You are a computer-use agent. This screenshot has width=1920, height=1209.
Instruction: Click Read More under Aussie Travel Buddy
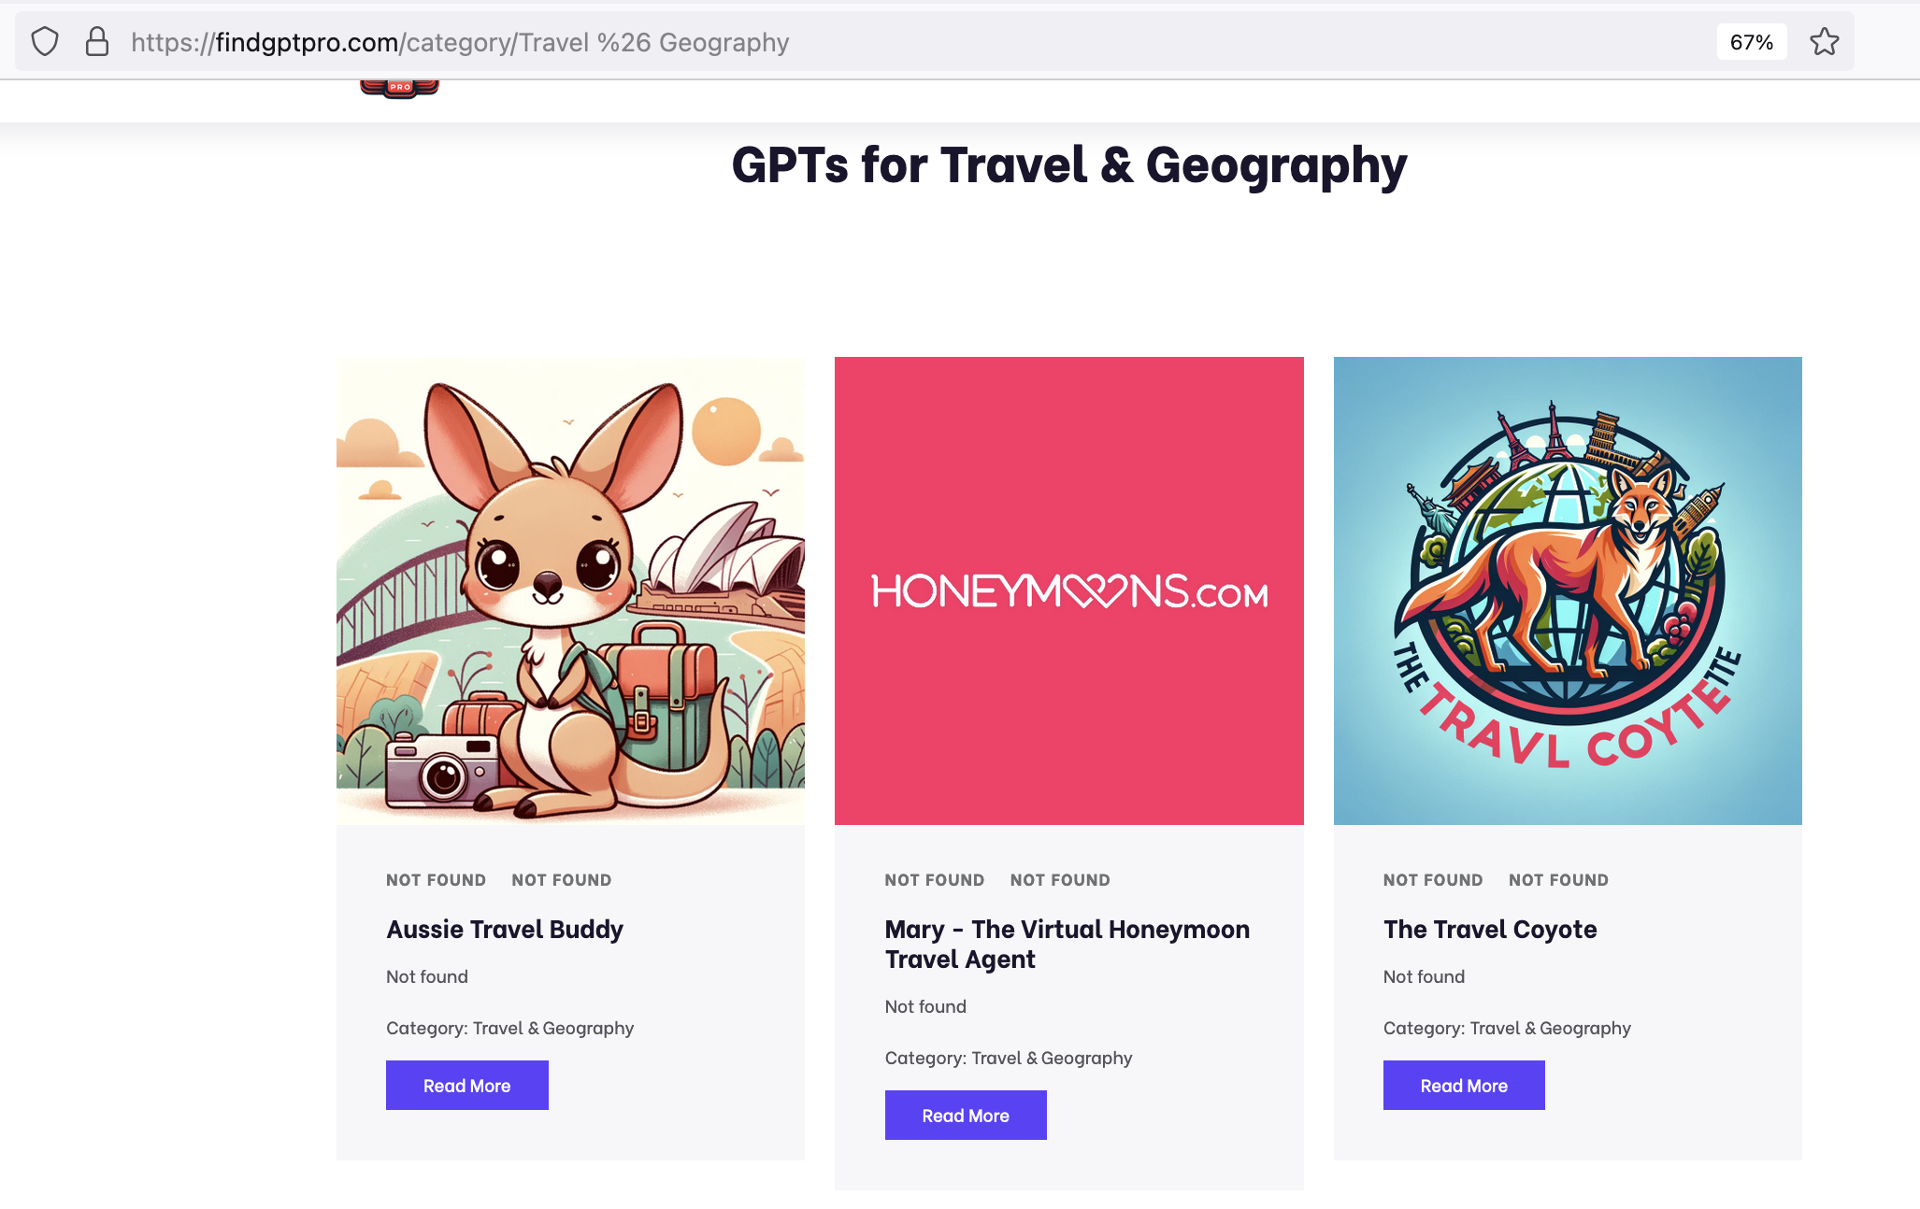pos(466,1086)
